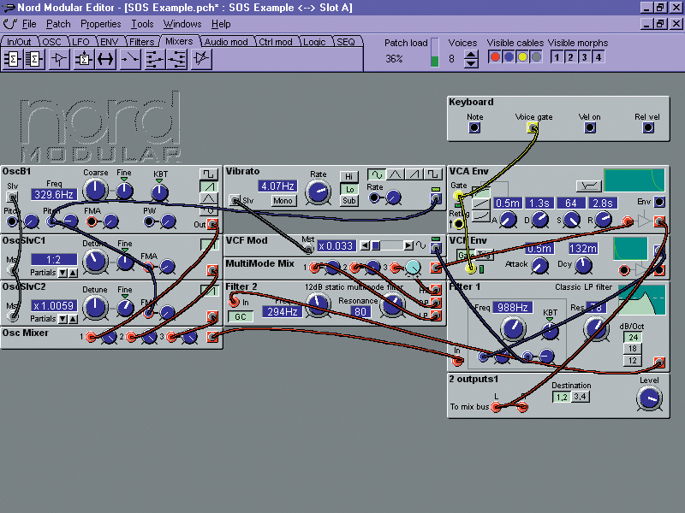
Task: Open the Tools menu
Action: (142, 24)
